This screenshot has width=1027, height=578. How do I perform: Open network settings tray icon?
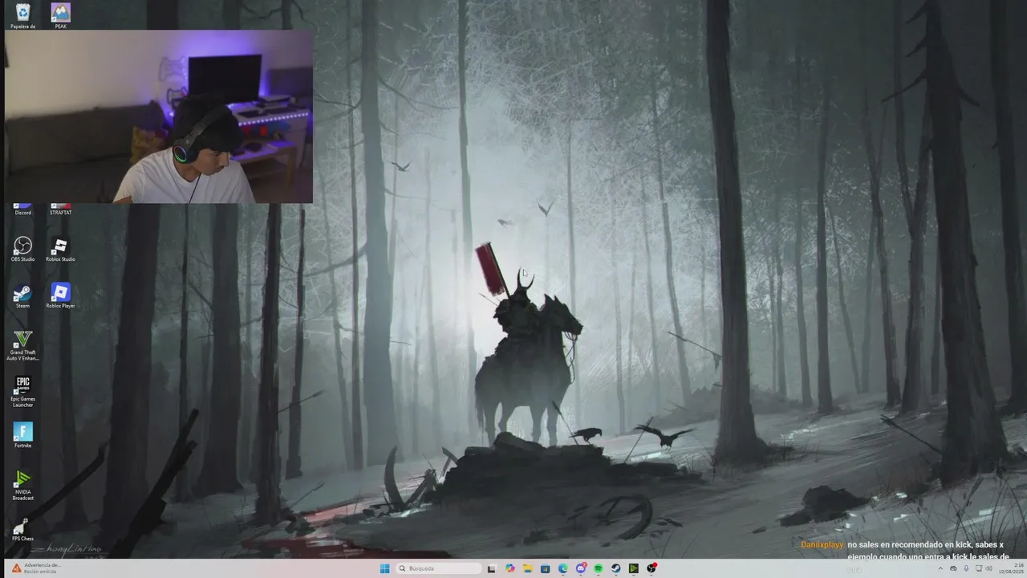979,568
